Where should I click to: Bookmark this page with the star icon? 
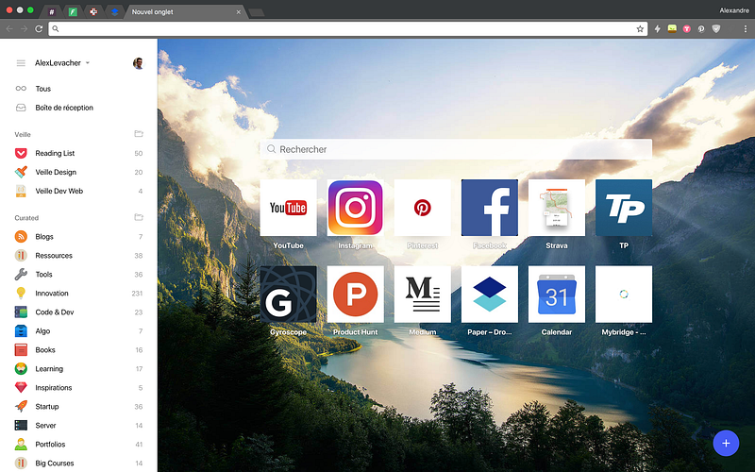tap(640, 29)
